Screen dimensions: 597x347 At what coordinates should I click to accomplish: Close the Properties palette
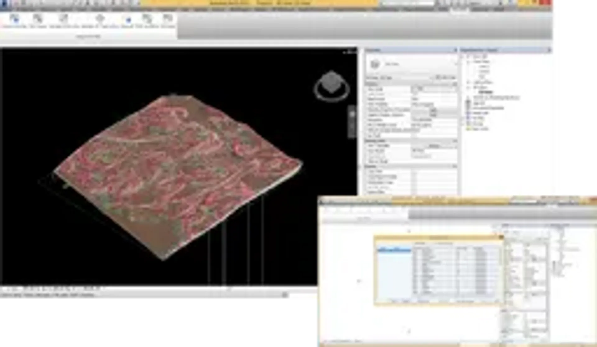click(455, 50)
